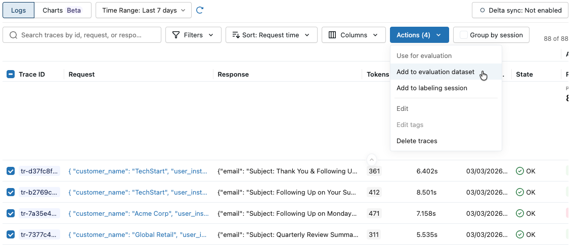Click Delta sync status circle icon
Image resolution: width=571 pixels, height=245 pixels.
pos(482,11)
